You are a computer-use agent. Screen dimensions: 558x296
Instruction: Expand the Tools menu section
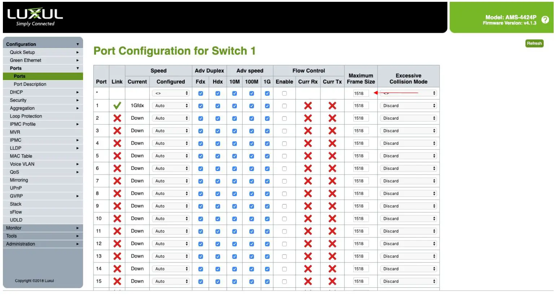pyautogui.click(x=43, y=236)
